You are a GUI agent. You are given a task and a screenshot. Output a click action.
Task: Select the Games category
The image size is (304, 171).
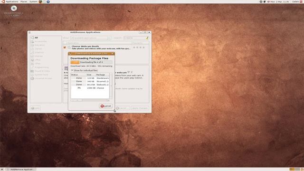(46, 48)
